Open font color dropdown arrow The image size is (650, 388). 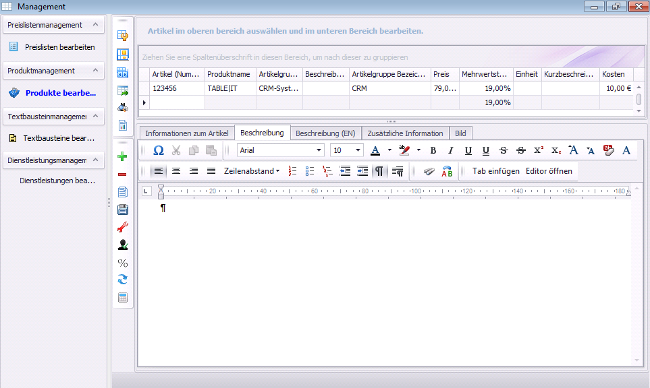coord(389,150)
